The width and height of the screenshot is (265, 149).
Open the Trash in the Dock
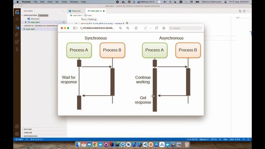click(187, 144)
